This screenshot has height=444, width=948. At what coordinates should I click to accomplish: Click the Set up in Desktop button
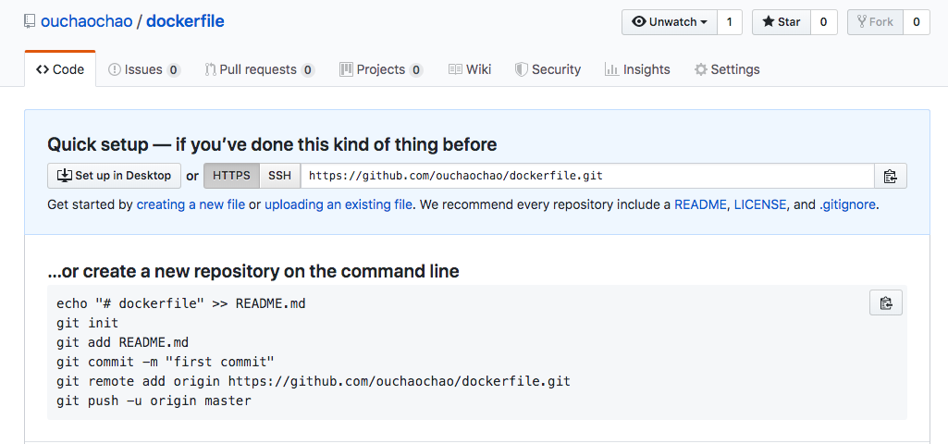point(115,176)
